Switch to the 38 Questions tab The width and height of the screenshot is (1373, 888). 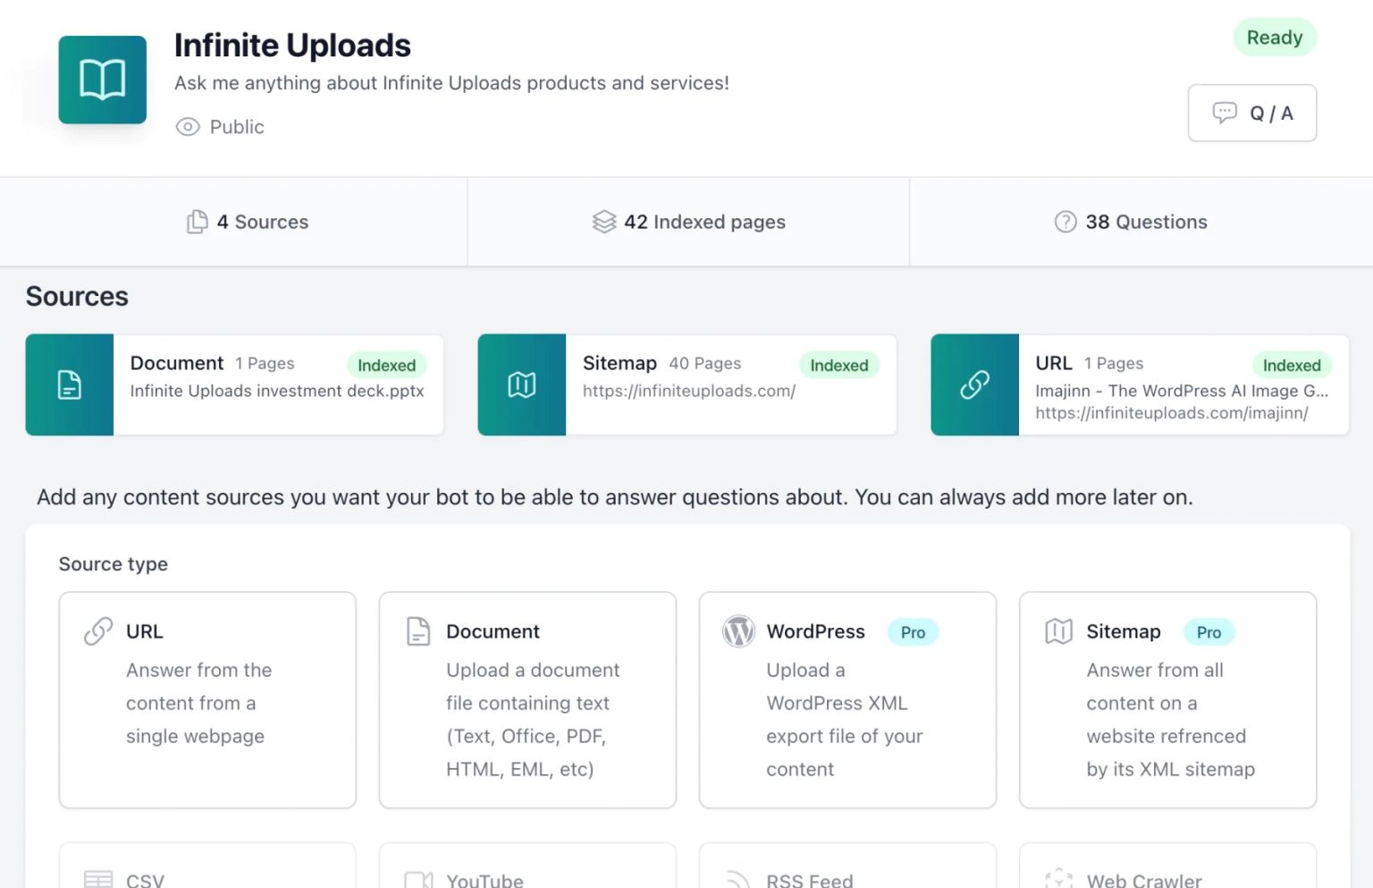tap(1130, 222)
